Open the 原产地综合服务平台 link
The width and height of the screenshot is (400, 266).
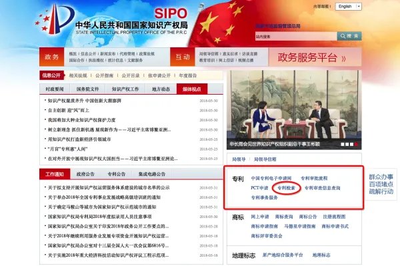[x=283, y=255]
